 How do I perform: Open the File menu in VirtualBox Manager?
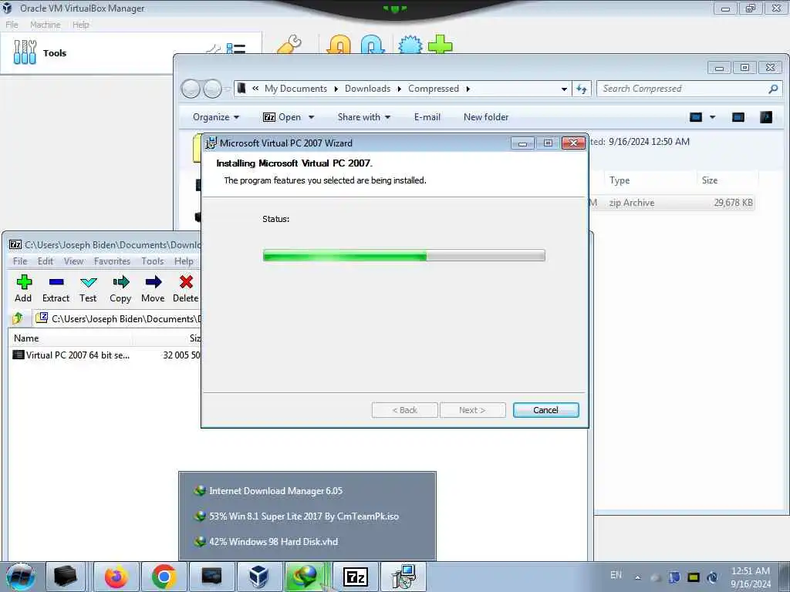click(12, 25)
